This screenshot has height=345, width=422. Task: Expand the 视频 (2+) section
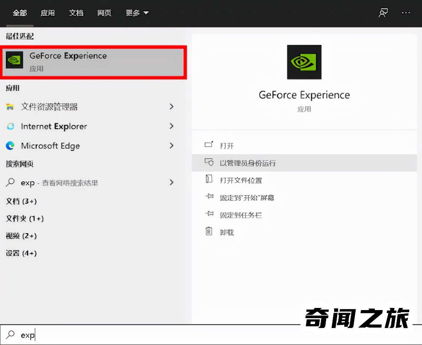[21, 236]
